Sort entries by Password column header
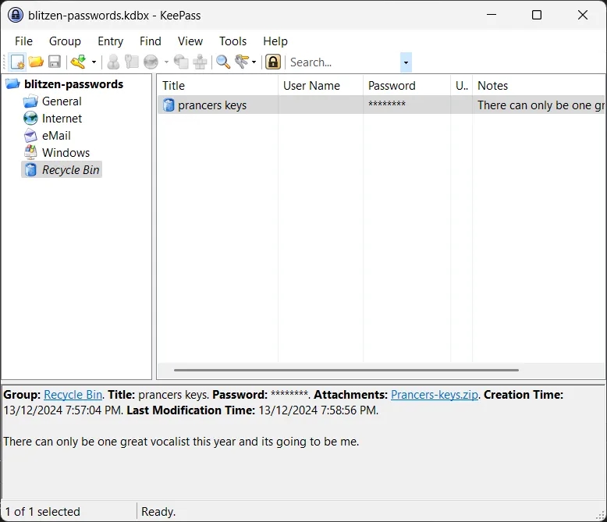Viewport: 607px width, 522px height. [x=392, y=86]
